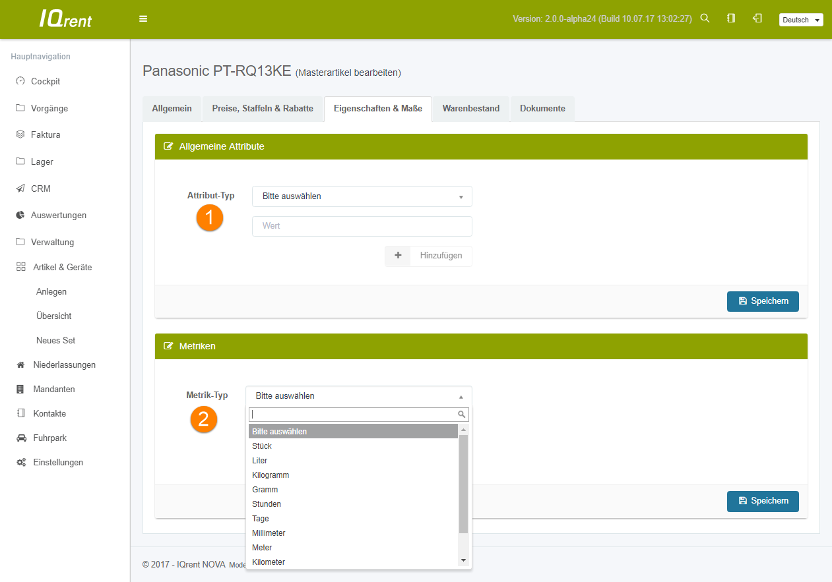832x582 pixels.
Task: Open Neues Set under Artikel & Geräte
Action: (56, 340)
